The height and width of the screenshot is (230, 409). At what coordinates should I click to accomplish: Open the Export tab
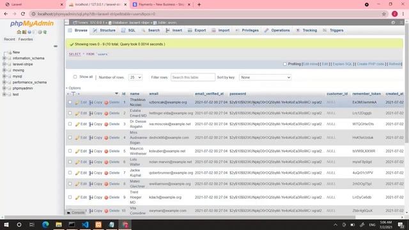[197, 31]
